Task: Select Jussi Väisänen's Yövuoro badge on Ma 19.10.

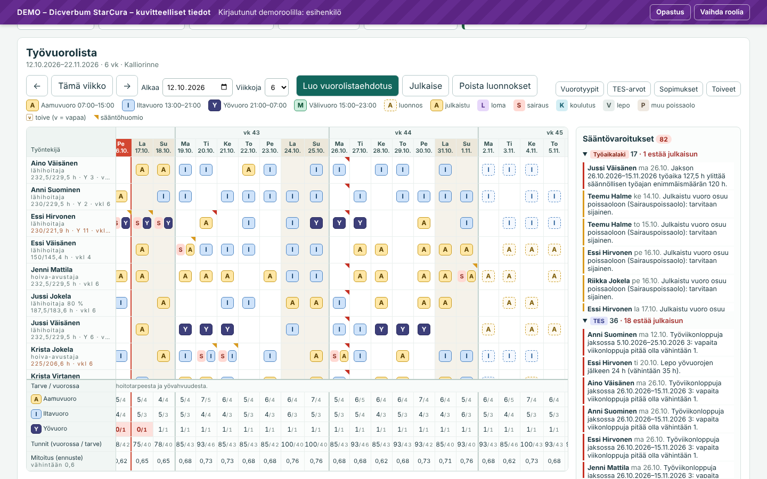Action: click(185, 329)
